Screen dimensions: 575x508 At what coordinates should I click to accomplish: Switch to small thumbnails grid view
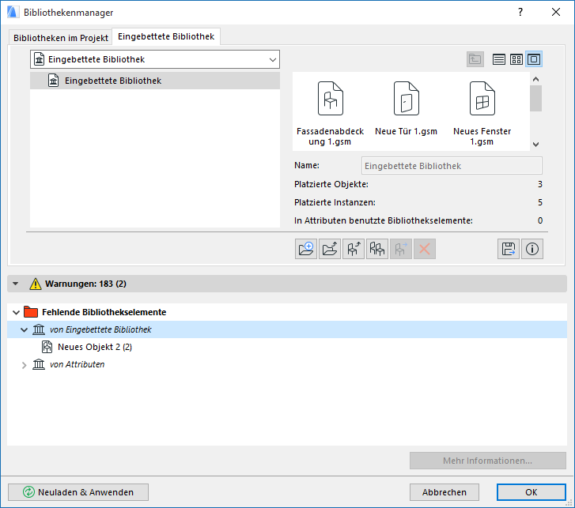516,59
